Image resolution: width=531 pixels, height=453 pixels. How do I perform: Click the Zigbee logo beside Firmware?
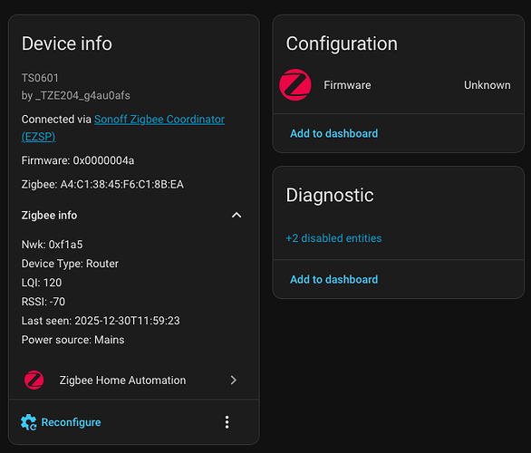(x=295, y=85)
